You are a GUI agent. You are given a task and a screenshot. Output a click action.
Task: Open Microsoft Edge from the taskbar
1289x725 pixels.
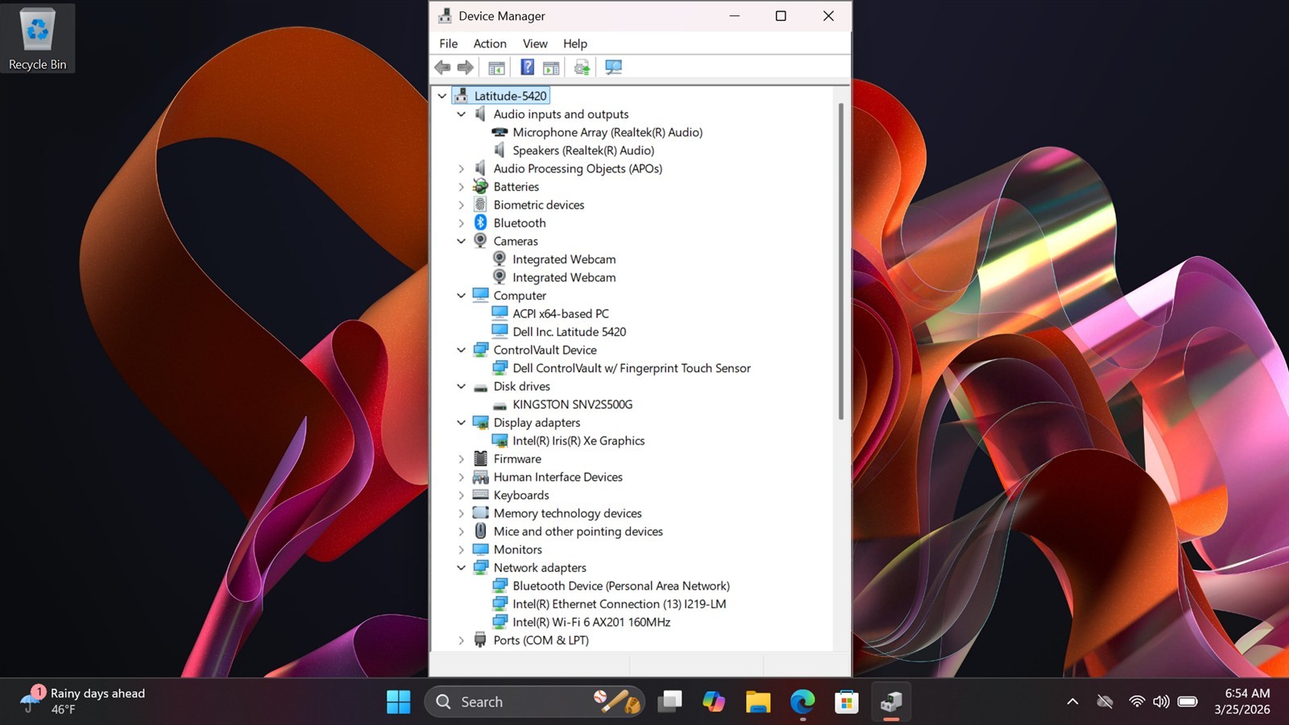pyautogui.click(x=802, y=702)
